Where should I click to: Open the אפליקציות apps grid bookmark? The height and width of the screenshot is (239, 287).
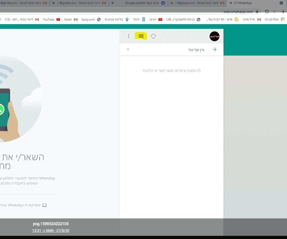(274, 19)
